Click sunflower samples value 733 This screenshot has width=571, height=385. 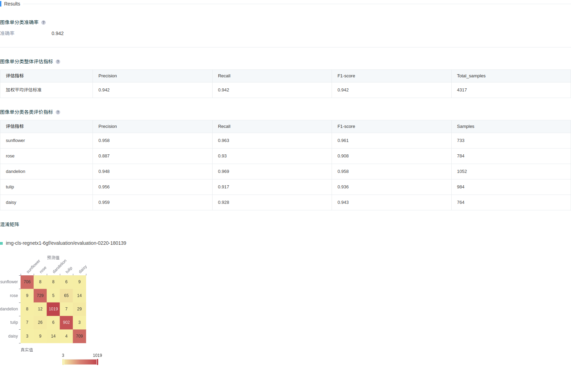pyautogui.click(x=461, y=141)
